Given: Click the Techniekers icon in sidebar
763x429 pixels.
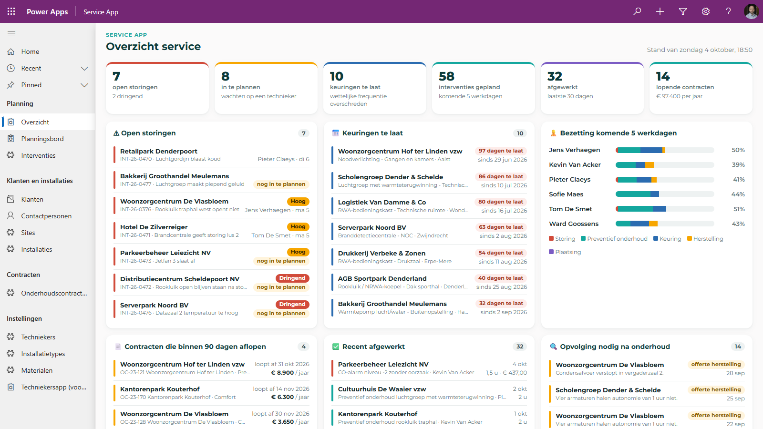Looking at the screenshot, I should click(x=11, y=337).
